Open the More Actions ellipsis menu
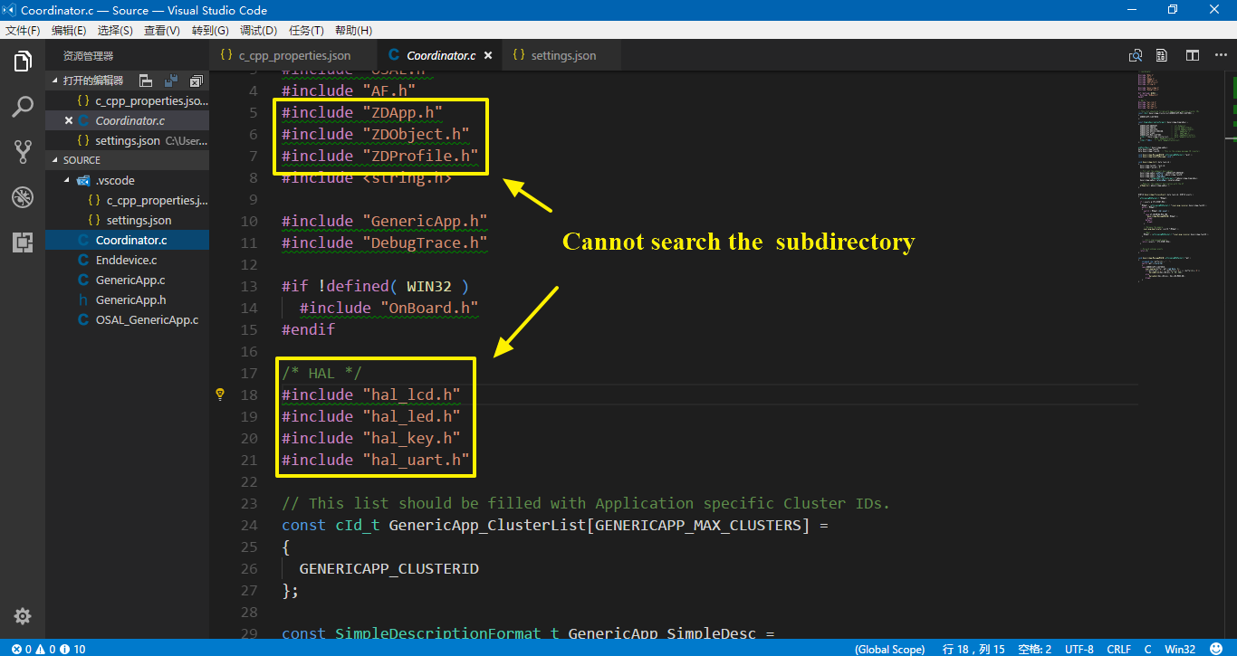Viewport: 1237px width, 656px height. coord(1218,55)
